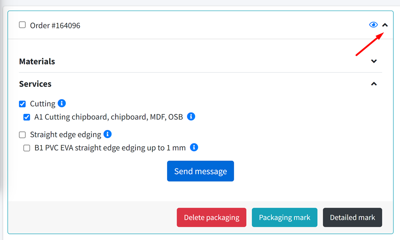Disable A1 Cutting chipboard, MDF, OSB checkbox
This screenshot has height=240, width=400.
tap(27, 117)
